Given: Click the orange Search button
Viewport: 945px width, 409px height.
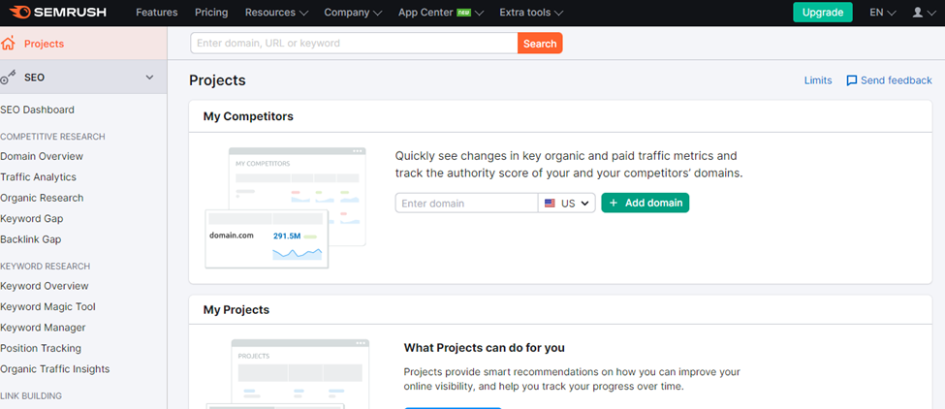Looking at the screenshot, I should coord(540,44).
